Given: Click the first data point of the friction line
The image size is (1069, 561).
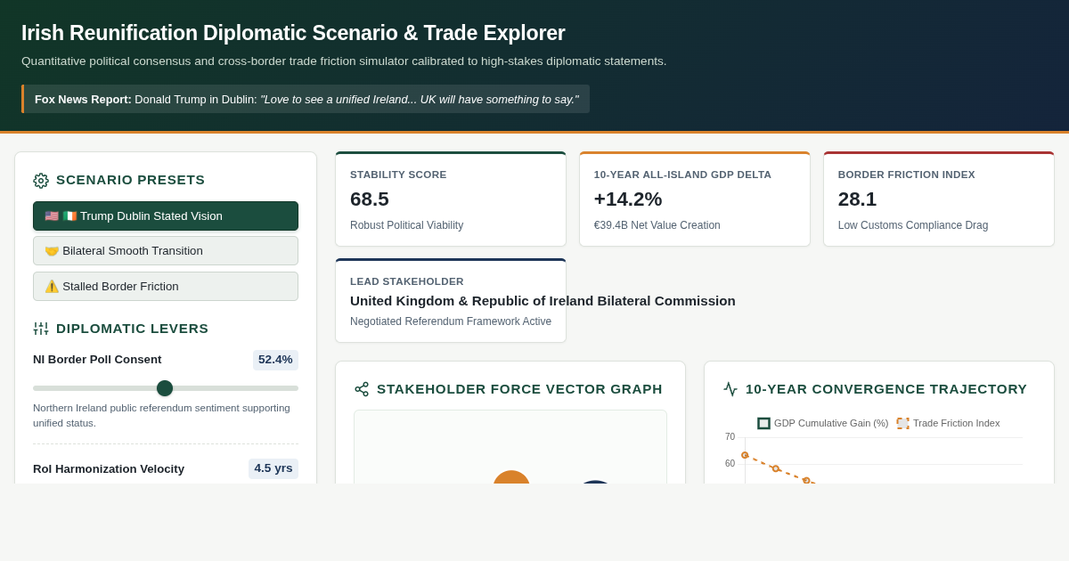Looking at the screenshot, I should tap(745, 455).
